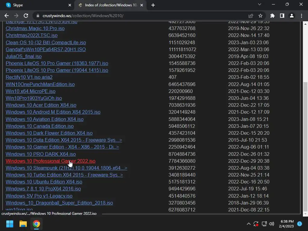Click Windows 10 Gamer Edition - X64 - X86 link
Screen dimensions: 308x231
[x=62, y=147]
